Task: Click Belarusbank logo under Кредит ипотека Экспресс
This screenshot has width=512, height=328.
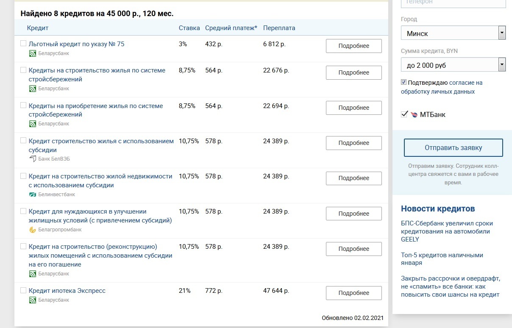Action: (x=32, y=300)
